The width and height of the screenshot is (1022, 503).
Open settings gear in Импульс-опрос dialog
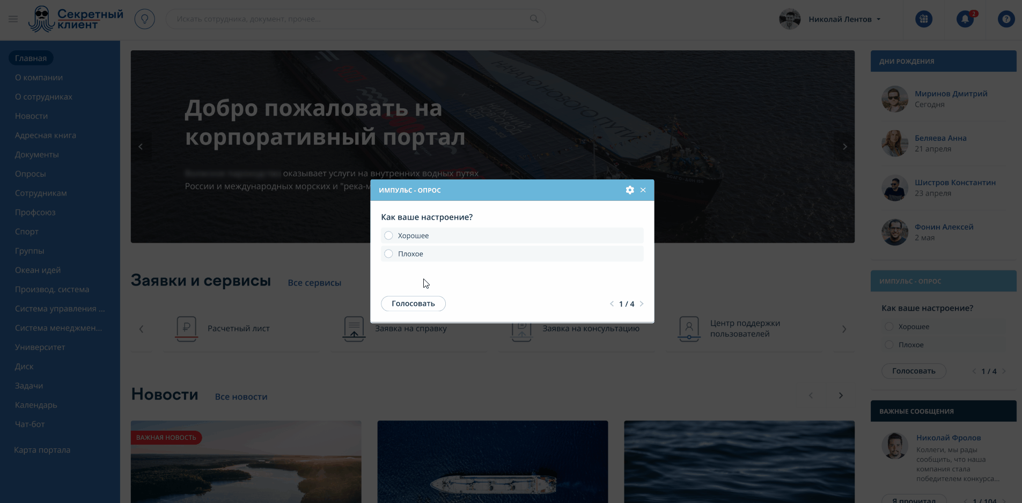coord(630,190)
